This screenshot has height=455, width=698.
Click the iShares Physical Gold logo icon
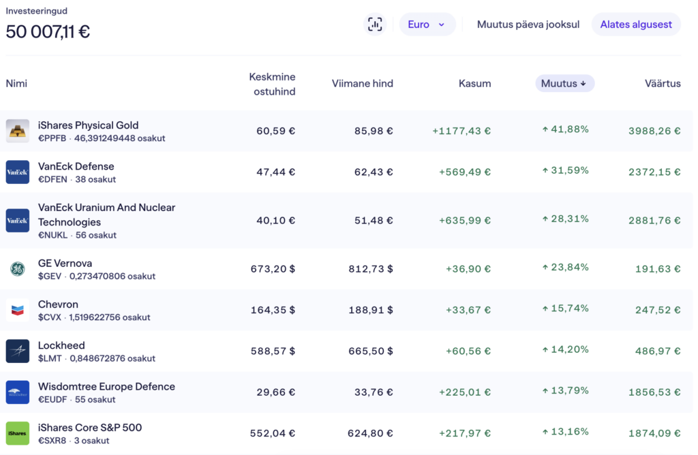18,131
